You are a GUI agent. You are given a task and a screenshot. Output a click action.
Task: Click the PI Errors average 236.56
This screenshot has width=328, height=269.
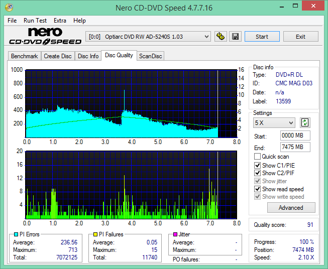(x=69, y=242)
